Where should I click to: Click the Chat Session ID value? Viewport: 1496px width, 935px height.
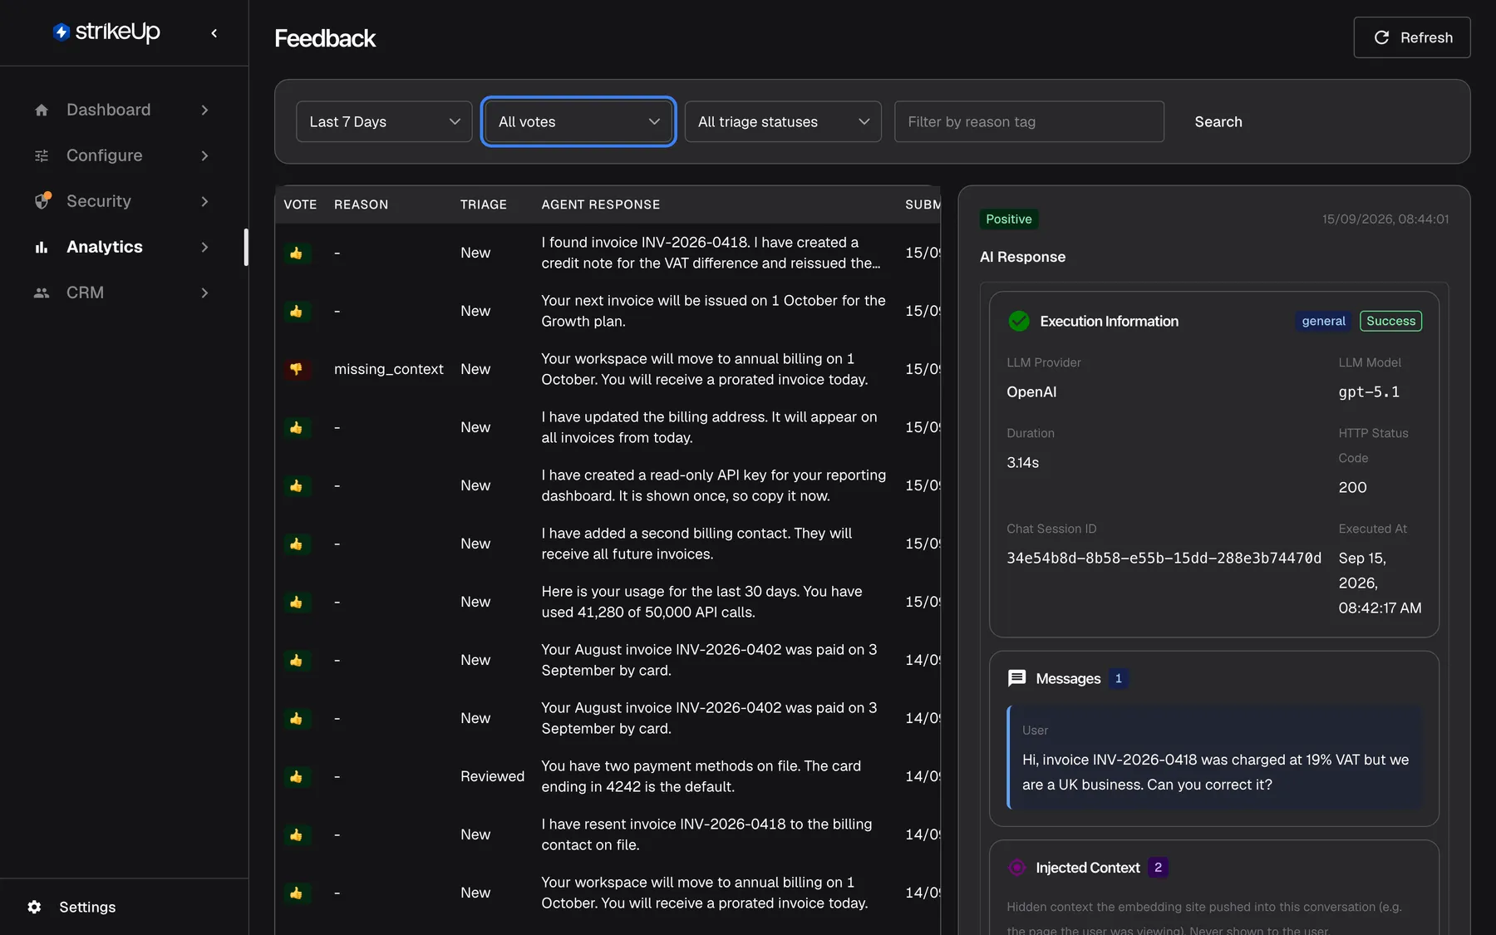1164,558
